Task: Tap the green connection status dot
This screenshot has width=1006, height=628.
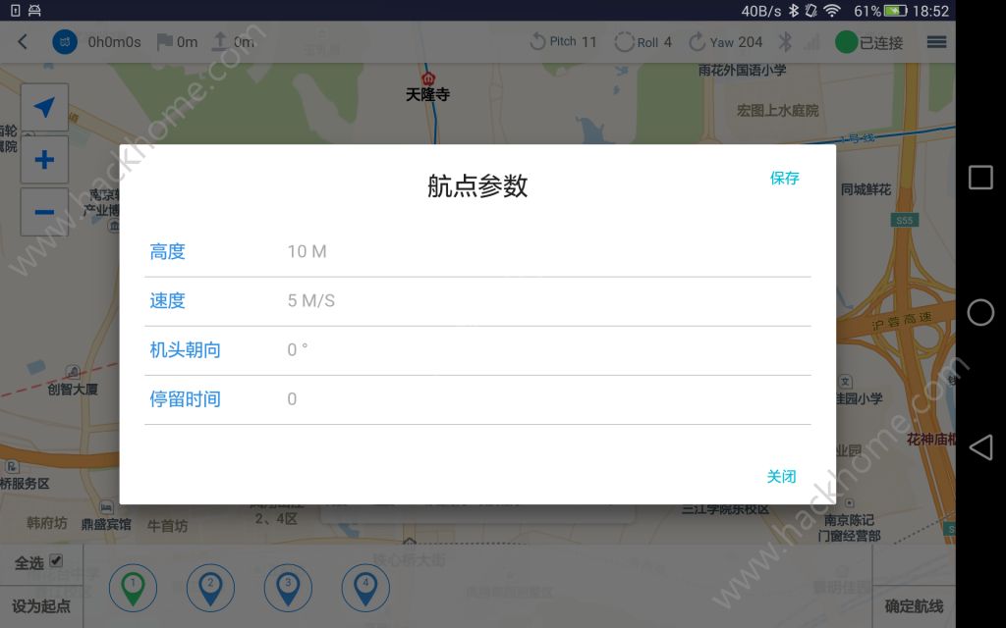Action: pos(846,42)
